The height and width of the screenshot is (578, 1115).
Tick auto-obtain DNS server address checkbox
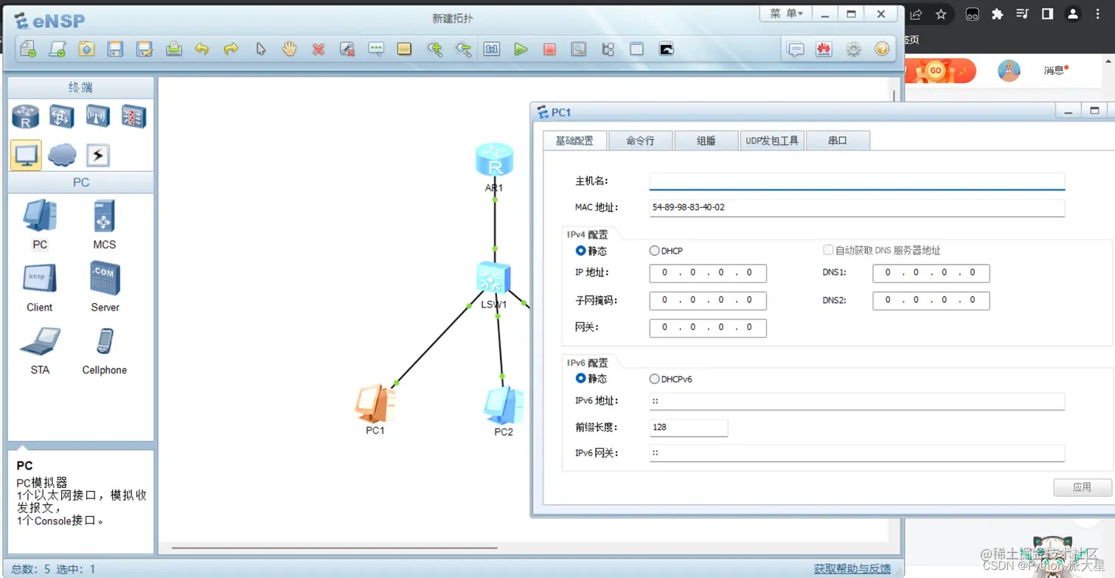pyautogui.click(x=828, y=251)
